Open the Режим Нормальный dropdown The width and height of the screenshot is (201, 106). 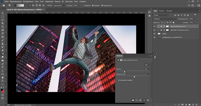tap(59, 5)
